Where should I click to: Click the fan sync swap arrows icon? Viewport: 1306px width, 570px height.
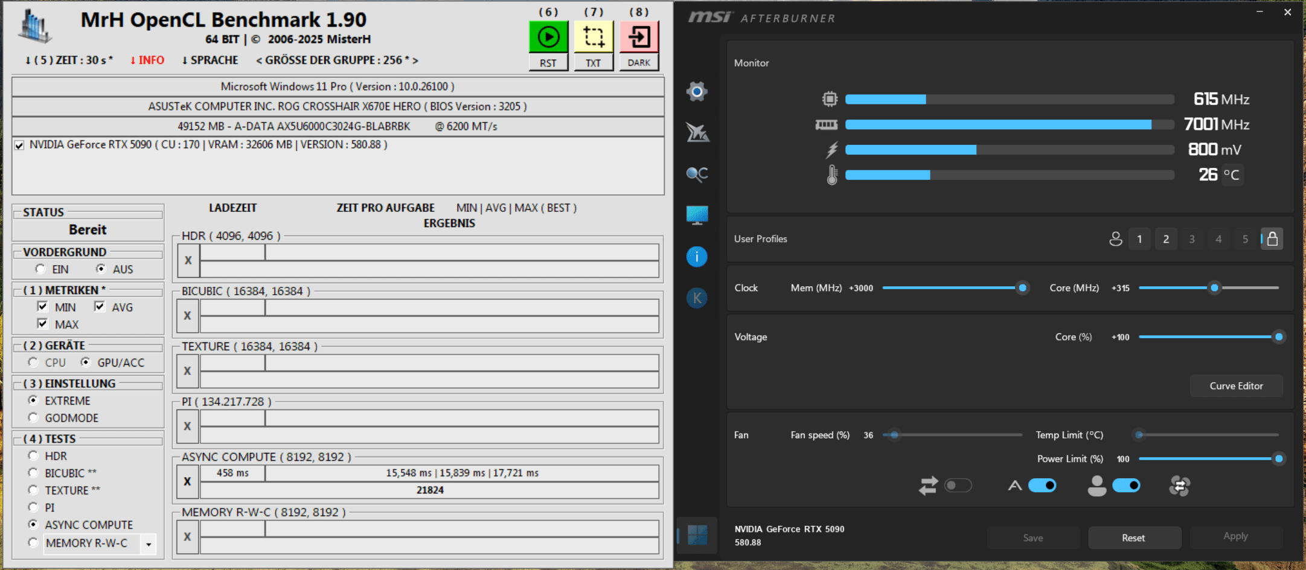[928, 485]
